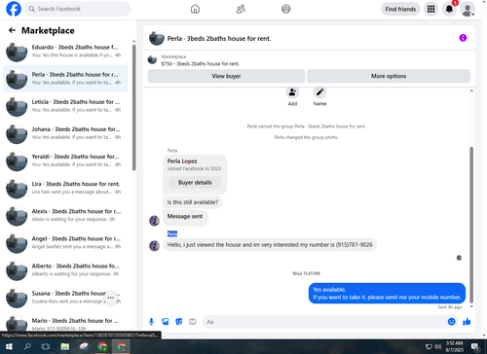Open the account profile menu
This screenshot has height=354, width=487.
[x=468, y=9]
